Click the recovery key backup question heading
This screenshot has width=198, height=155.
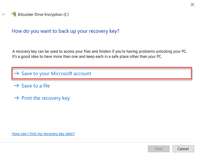(x=66, y=31)
